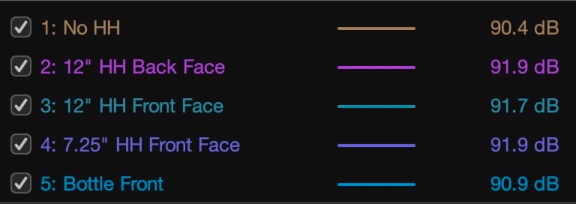Open the magenta line swatch for Back Face
576x204 pixels.
pos(376,68)
